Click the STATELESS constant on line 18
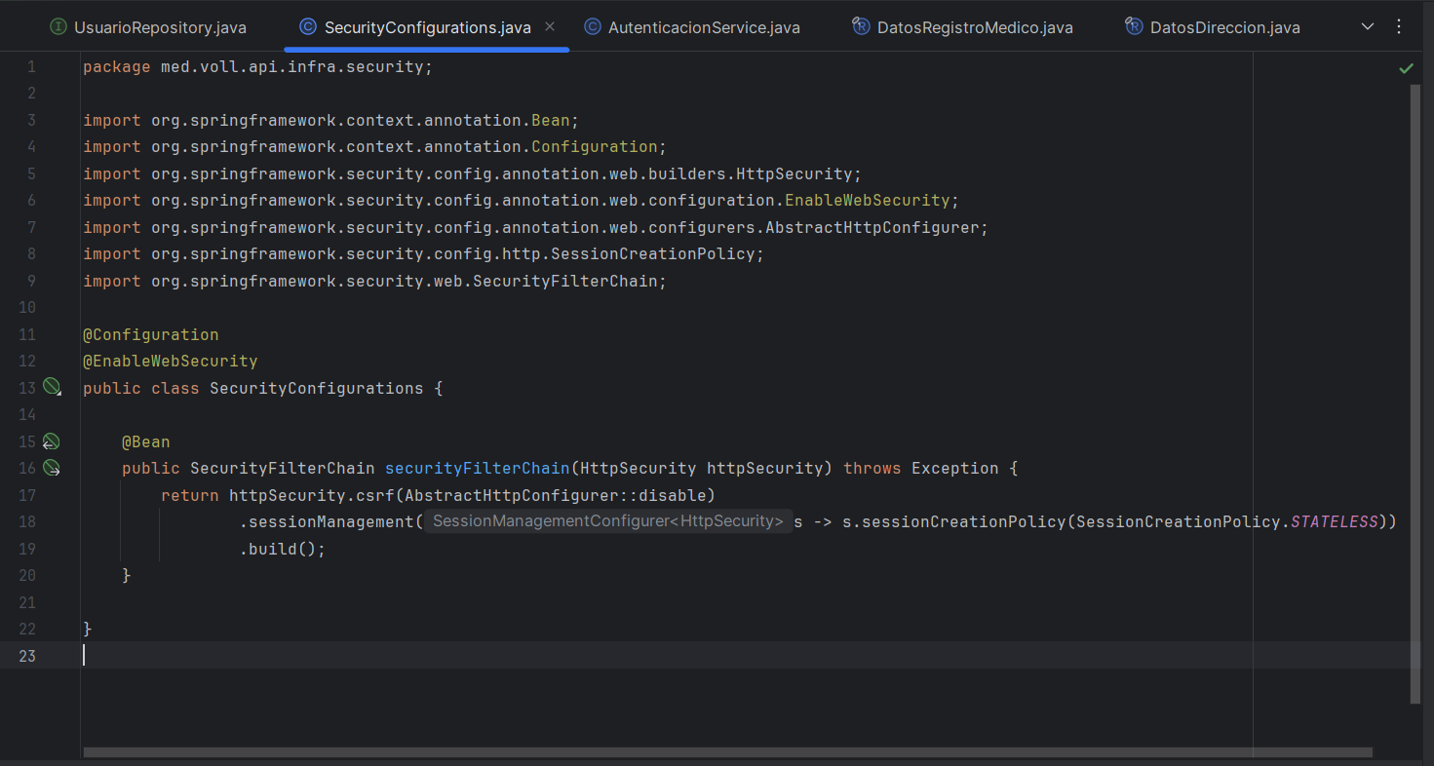This screenshot has height=766, width=1434. [x=1335, y=521]
